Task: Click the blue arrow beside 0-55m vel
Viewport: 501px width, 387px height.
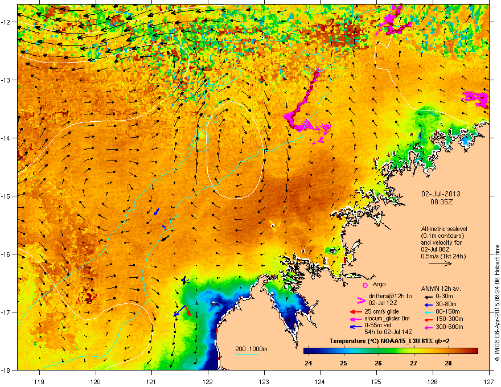Action: 356,327
